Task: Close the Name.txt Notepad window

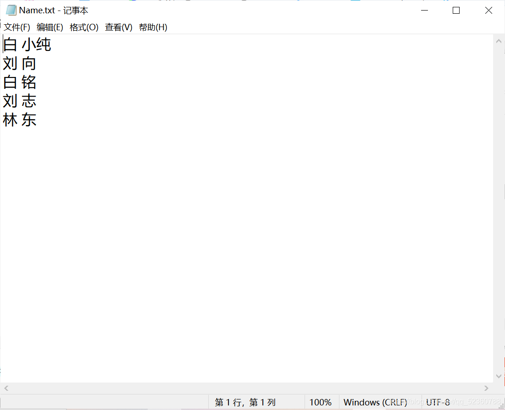Action: pos(488,10)
